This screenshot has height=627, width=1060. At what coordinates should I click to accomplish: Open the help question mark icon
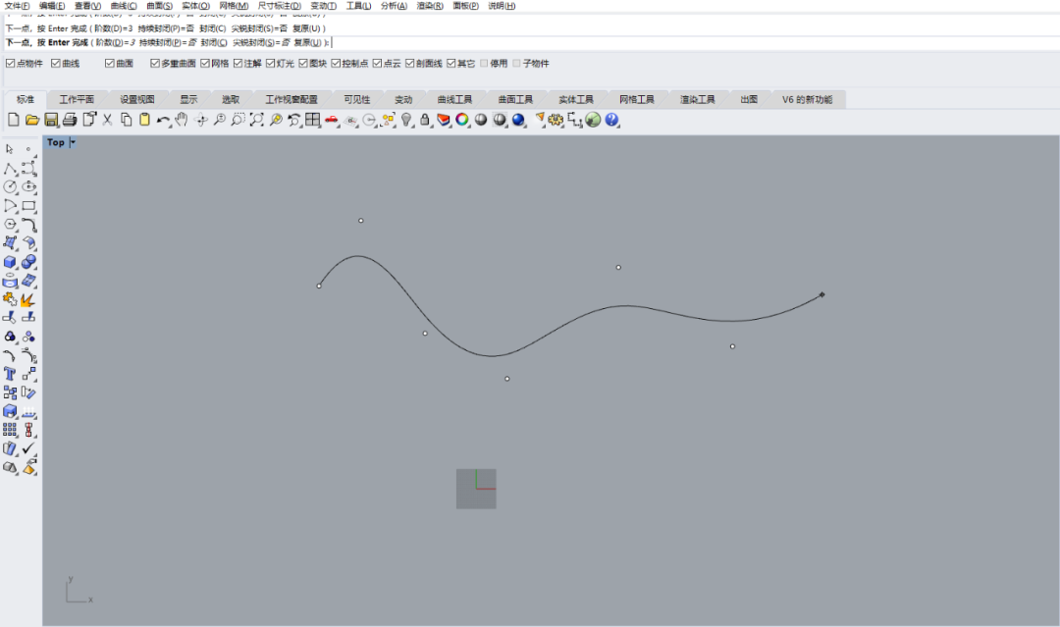[611, 120]
